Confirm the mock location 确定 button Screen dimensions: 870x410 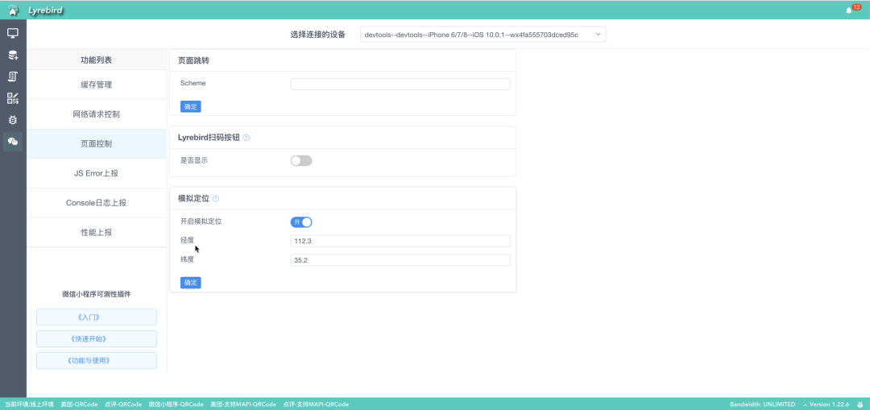190,283
